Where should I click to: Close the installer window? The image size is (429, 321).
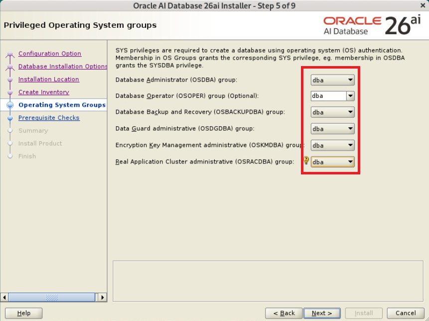[x=423, y=5]
